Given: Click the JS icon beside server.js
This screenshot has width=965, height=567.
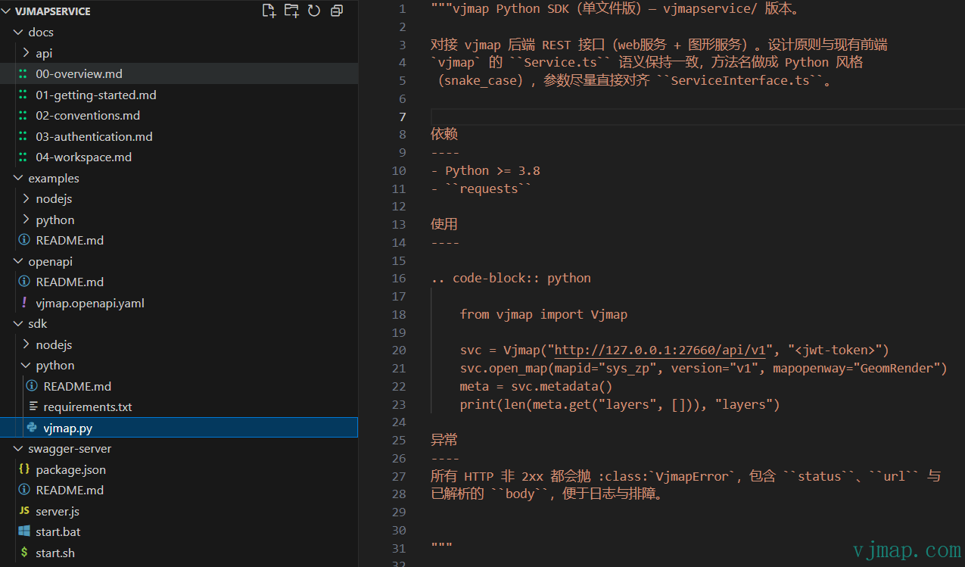Looking at the screenshot, I should pos(24,511).
